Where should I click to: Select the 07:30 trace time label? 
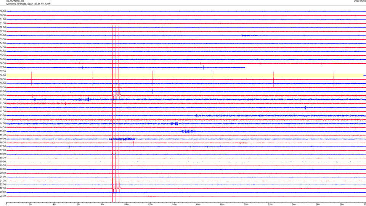[3, 71]
